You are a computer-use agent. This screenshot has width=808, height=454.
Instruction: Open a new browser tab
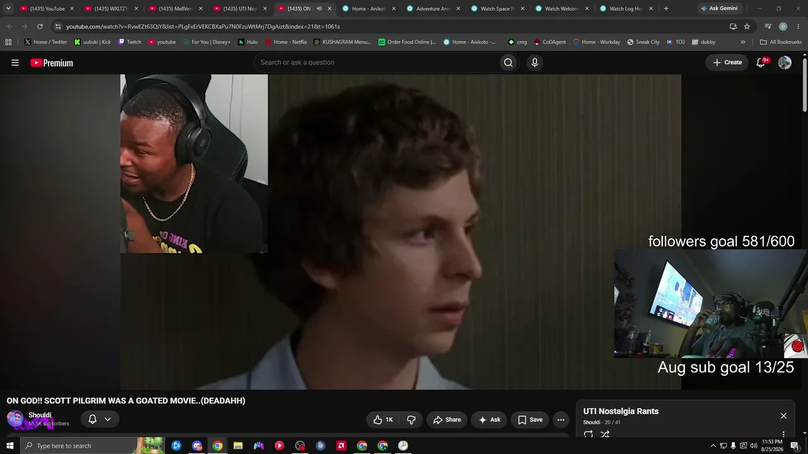tap(666, 9)
